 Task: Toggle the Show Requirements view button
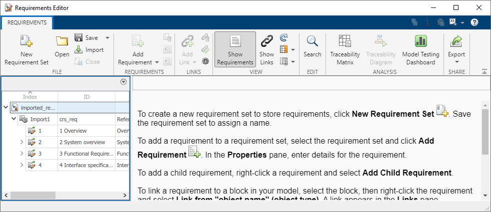click(x=235, y=49)
